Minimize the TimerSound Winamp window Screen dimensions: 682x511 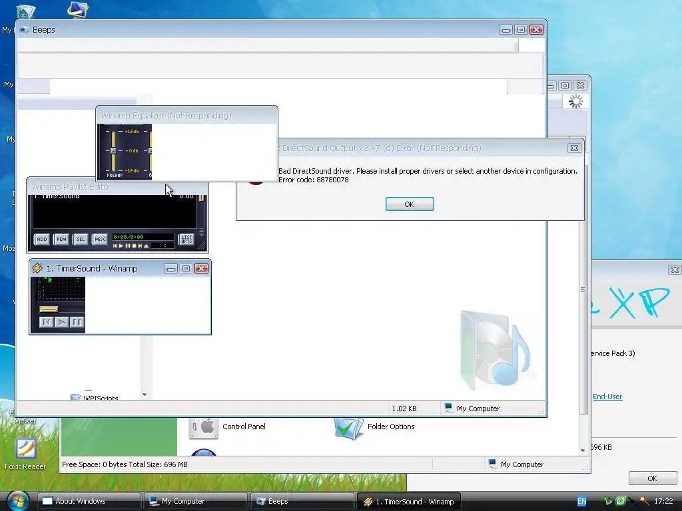click(x=171, y=269)
